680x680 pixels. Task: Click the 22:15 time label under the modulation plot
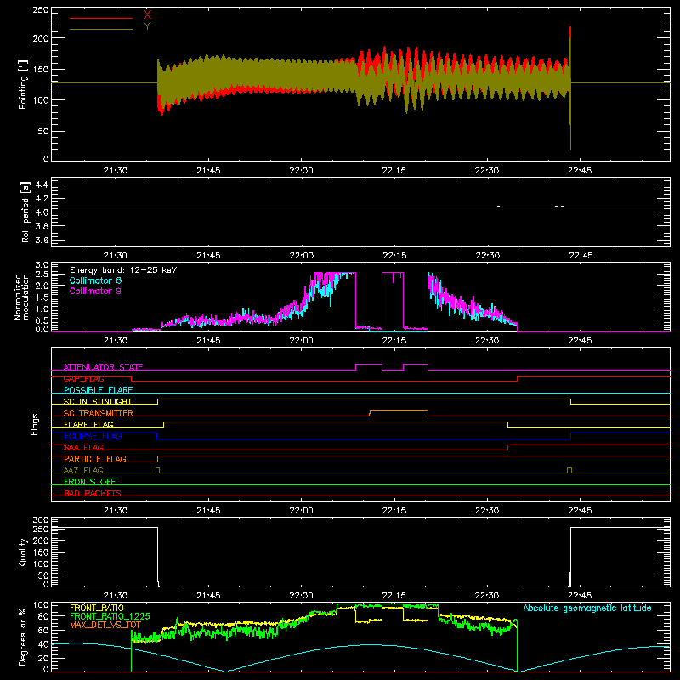pos(394,341)
